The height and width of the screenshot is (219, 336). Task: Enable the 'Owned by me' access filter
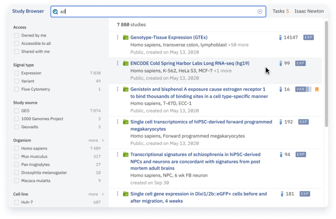(17, 36)
